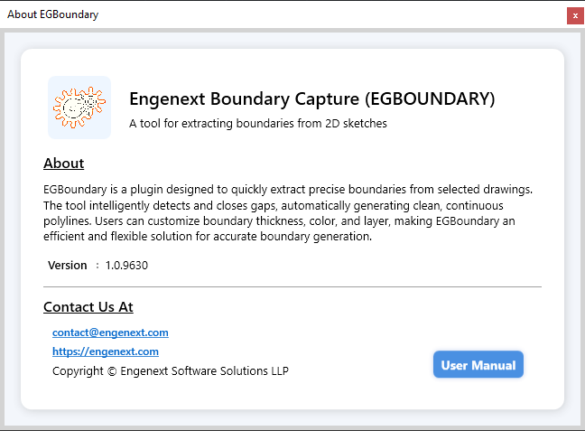Click the light blue logo tile background

coord(79,108)
